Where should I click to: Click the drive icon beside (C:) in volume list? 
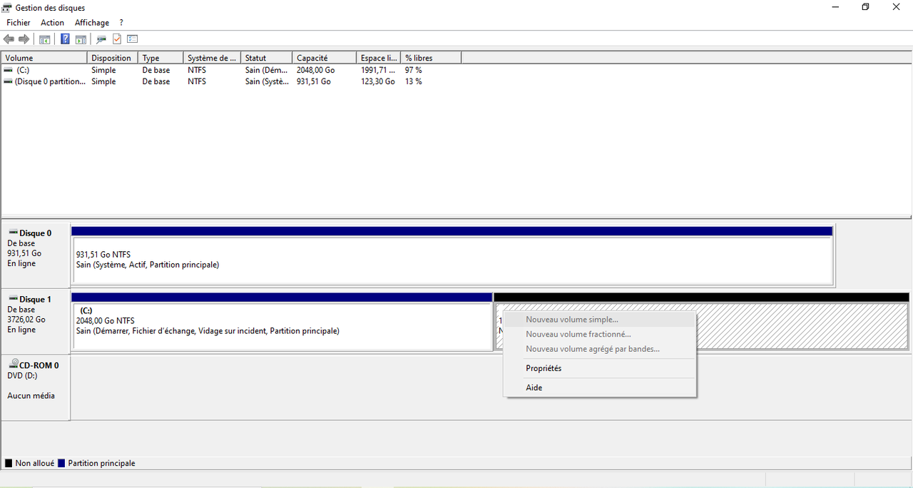[8, 71]
